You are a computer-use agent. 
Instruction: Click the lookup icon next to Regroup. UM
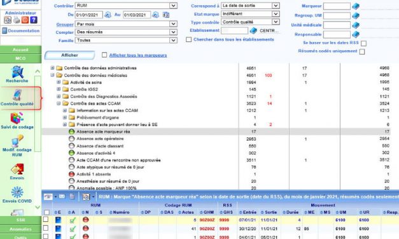coord(356,15)
